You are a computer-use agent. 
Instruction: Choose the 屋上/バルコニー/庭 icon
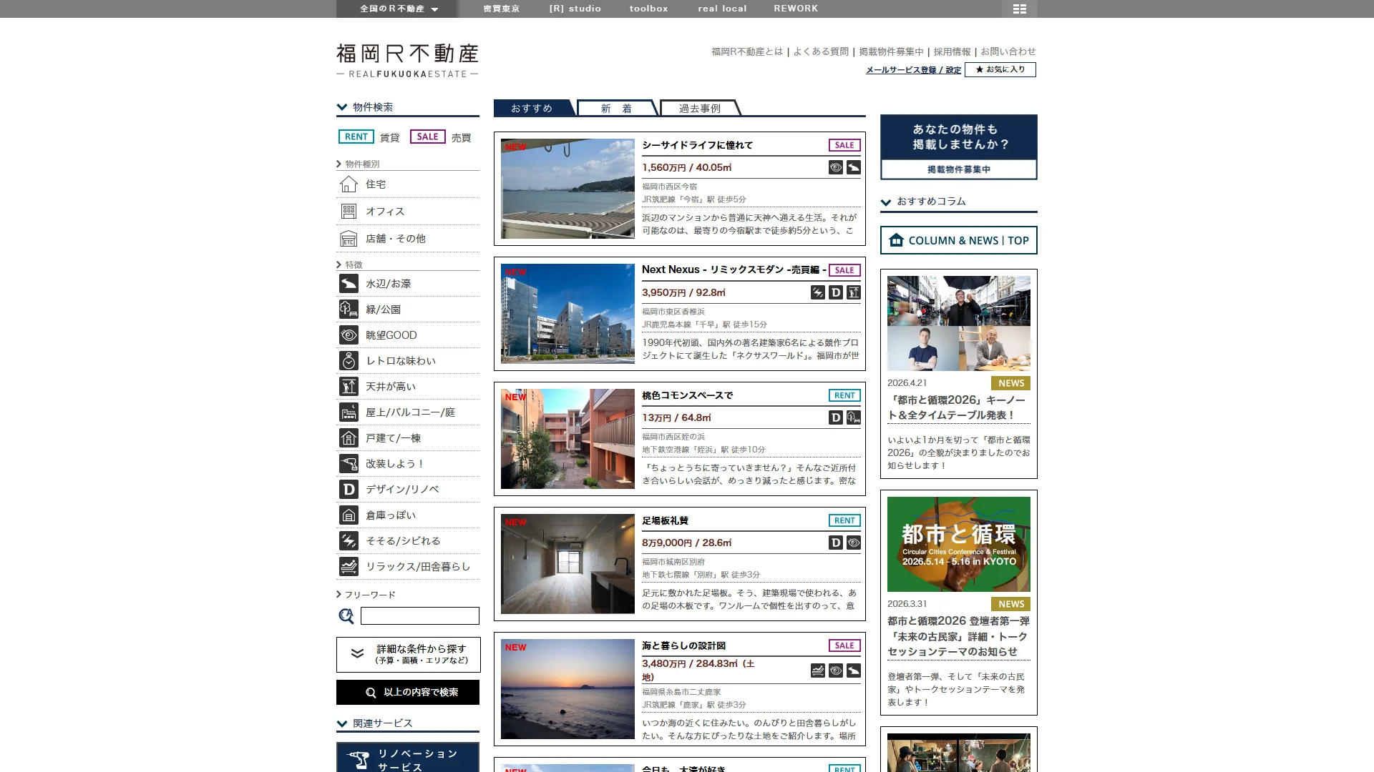pos(349,412)
